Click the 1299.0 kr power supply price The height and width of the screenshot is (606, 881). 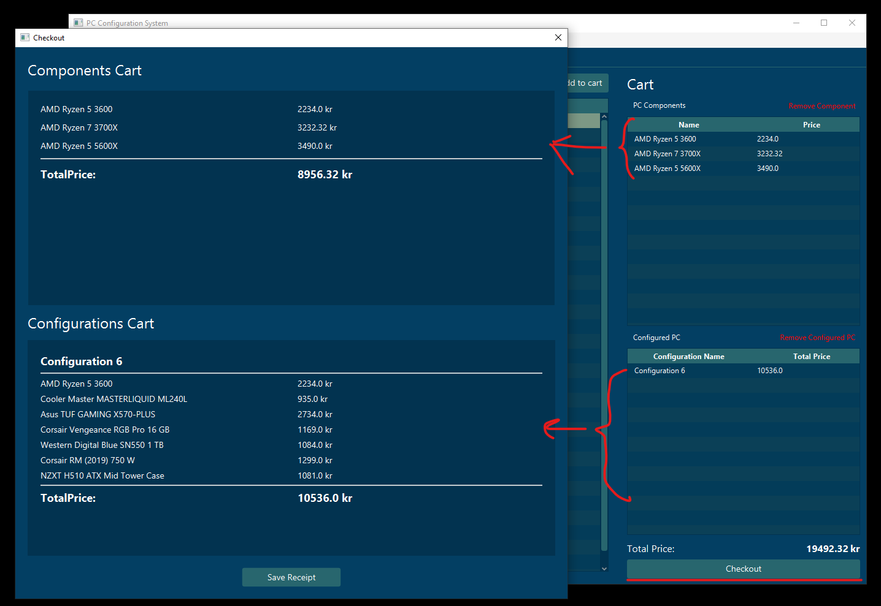pos(315,460)
